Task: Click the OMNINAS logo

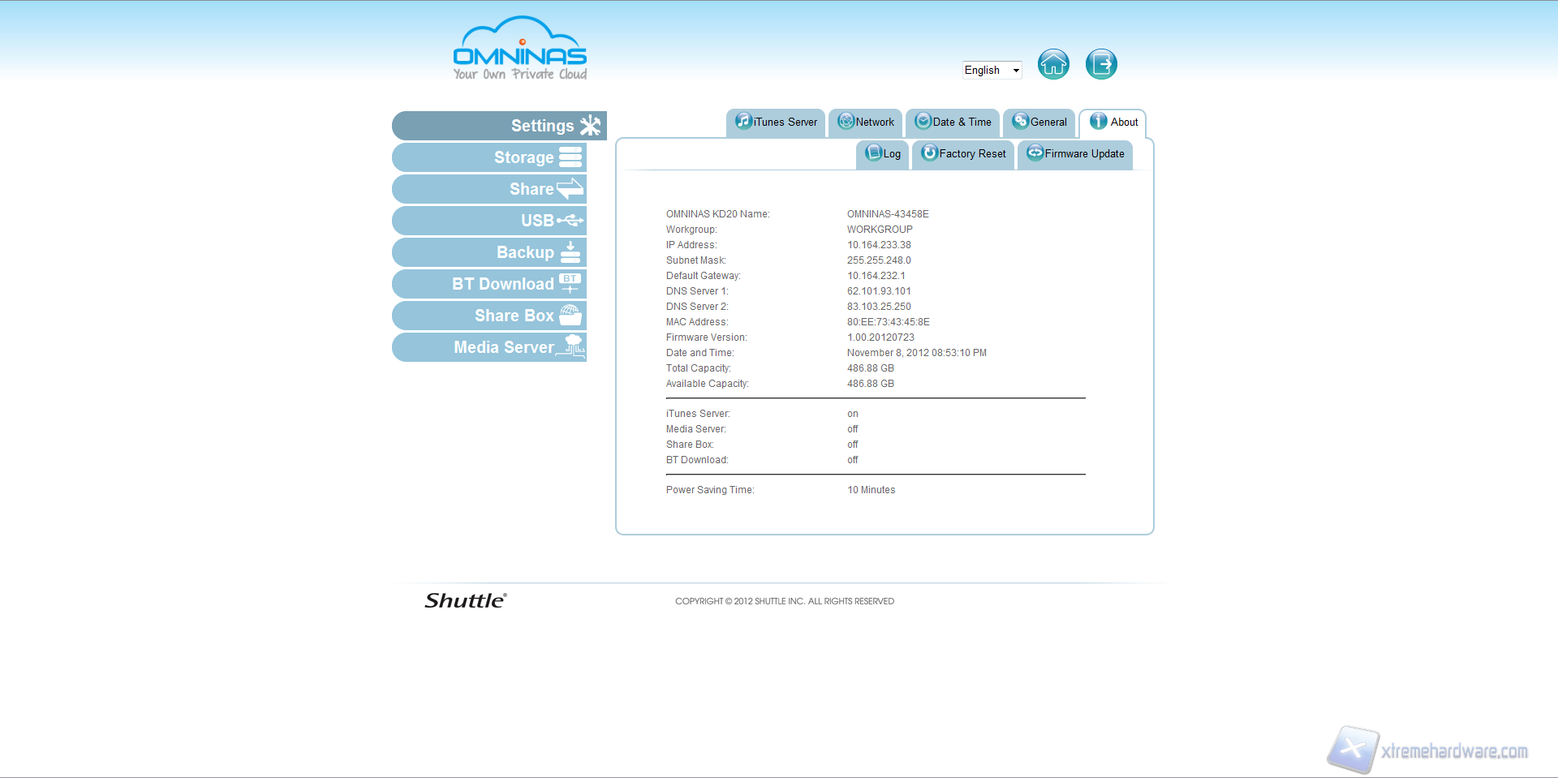Action: click(x=519, y=49)
